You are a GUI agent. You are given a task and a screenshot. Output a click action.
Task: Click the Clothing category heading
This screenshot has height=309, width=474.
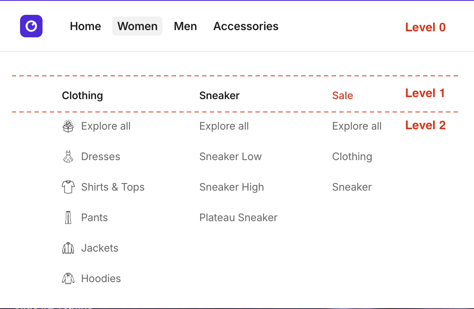82,96
